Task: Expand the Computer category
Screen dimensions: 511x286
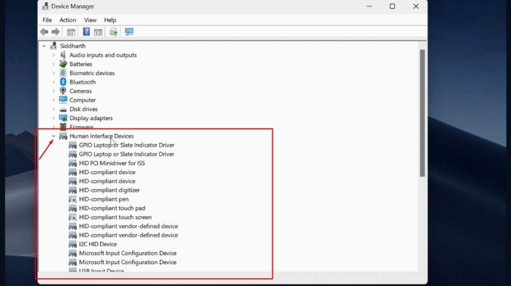Action: pyautogui.click(x=53, y=100)
